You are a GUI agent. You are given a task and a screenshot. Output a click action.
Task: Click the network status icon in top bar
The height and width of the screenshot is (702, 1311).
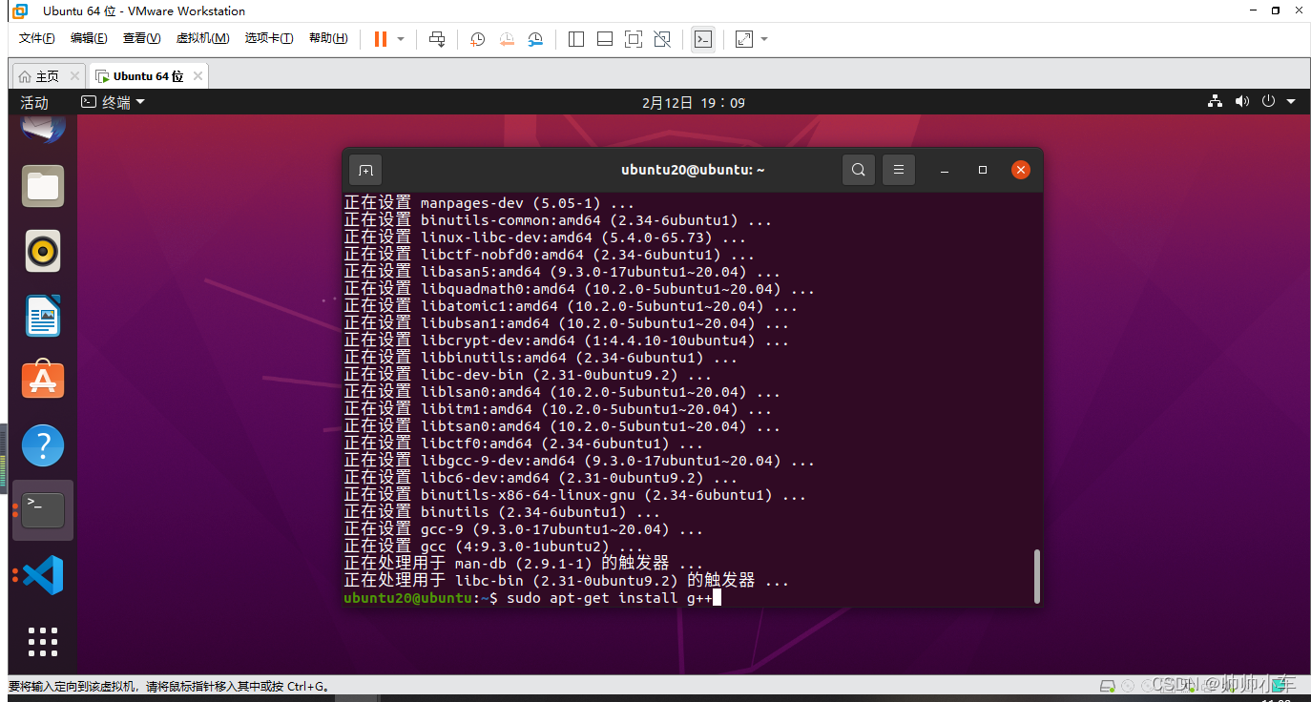pyautogui.click(x=1215, y=102)
